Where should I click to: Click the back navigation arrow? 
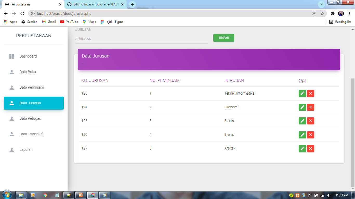(5, 13)
